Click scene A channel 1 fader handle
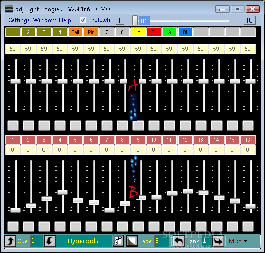The width and height of the screenshot is (265, 253). coord(16,81)
